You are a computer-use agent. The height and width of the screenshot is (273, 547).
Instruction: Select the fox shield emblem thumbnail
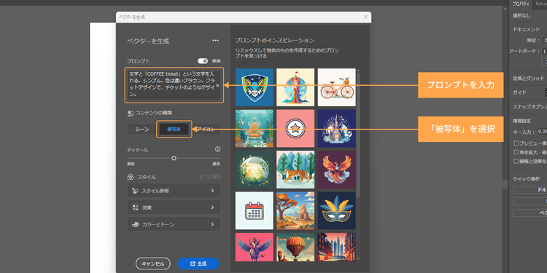pos(255,87)
